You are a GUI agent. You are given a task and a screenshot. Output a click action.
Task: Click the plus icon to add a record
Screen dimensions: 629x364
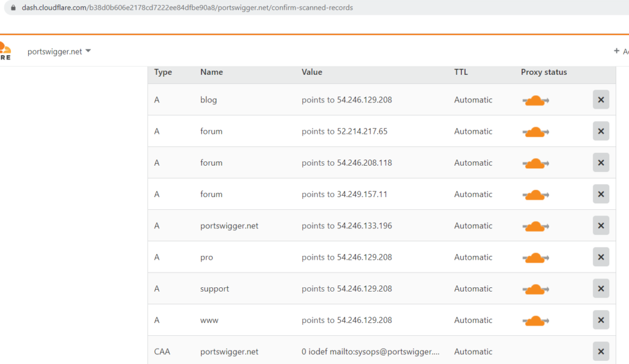(x=615, y=51)
